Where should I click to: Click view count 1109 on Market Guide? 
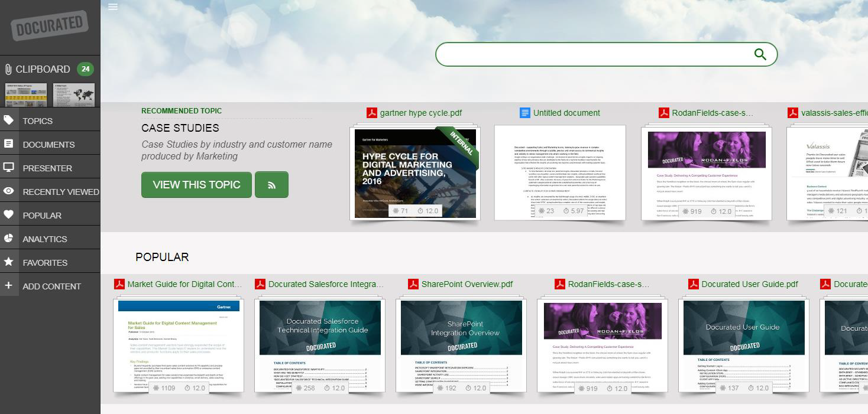164,388
